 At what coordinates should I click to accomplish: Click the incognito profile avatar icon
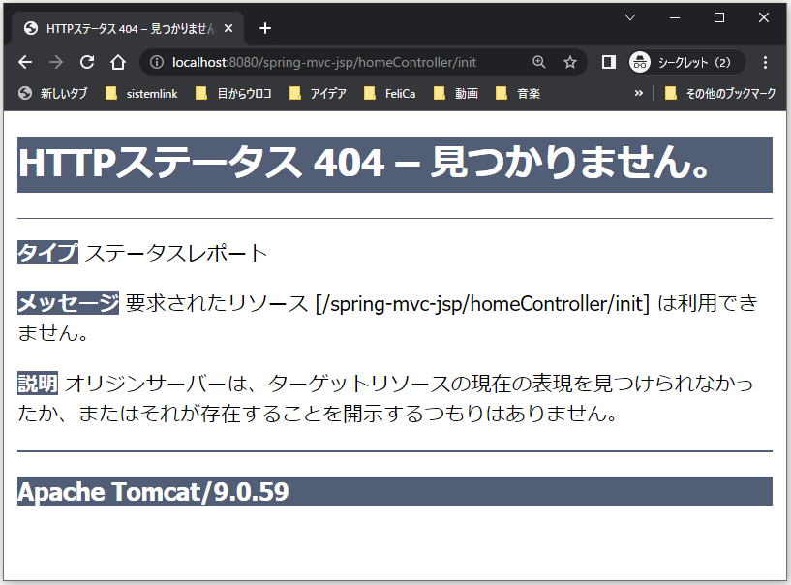639,61
